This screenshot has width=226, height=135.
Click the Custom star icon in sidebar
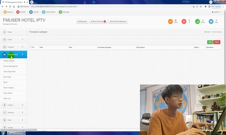click(5, 105)
